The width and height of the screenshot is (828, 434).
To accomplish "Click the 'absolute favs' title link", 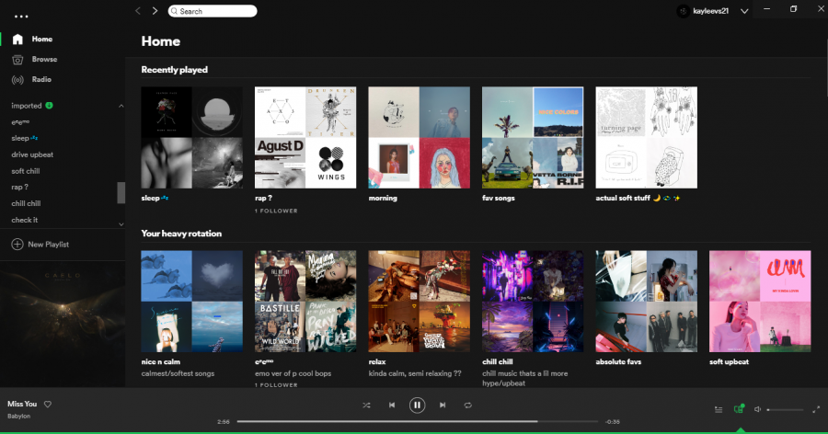I will [x=618, y=361].
